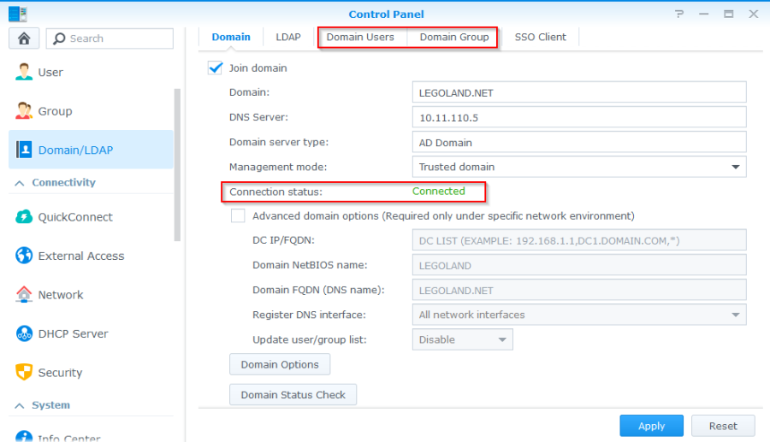Open User settings via its icon
770x442 pixels.
[x=24, y=73]
